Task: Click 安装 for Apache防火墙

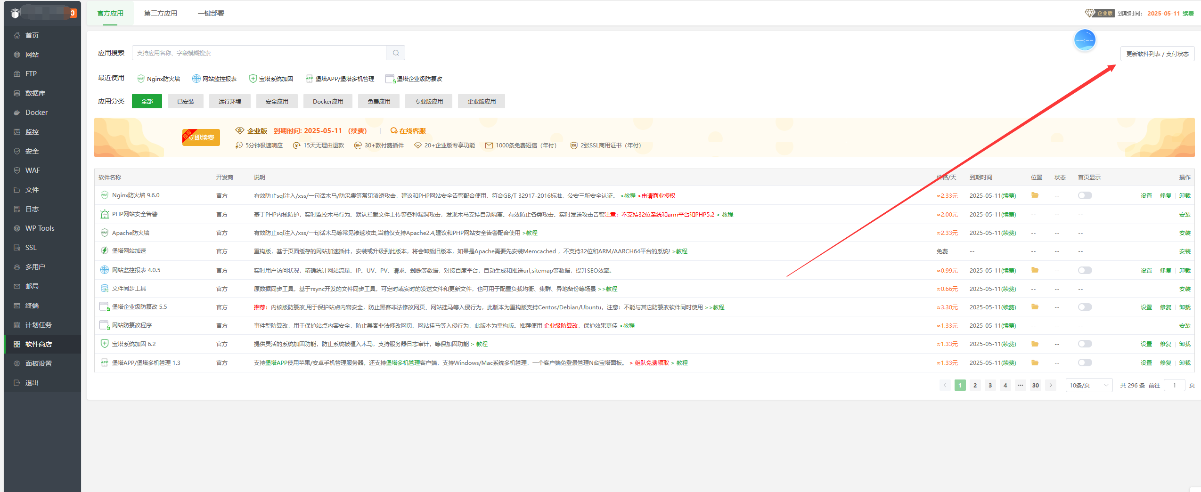Action: (1185, 233)
